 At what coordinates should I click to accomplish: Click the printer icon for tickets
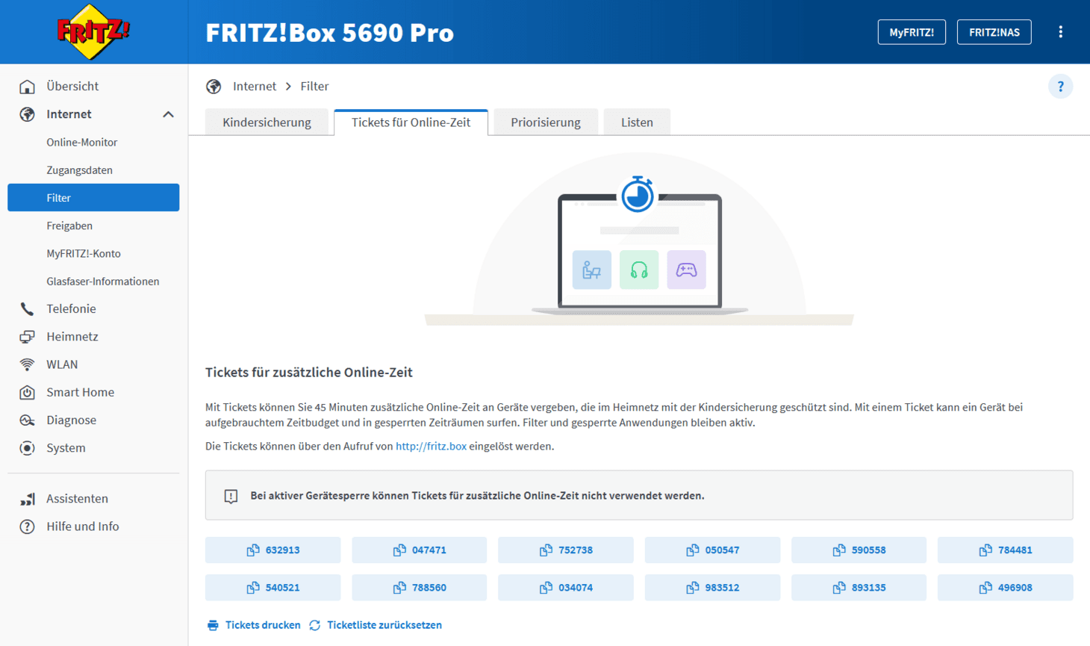(213, 625)
